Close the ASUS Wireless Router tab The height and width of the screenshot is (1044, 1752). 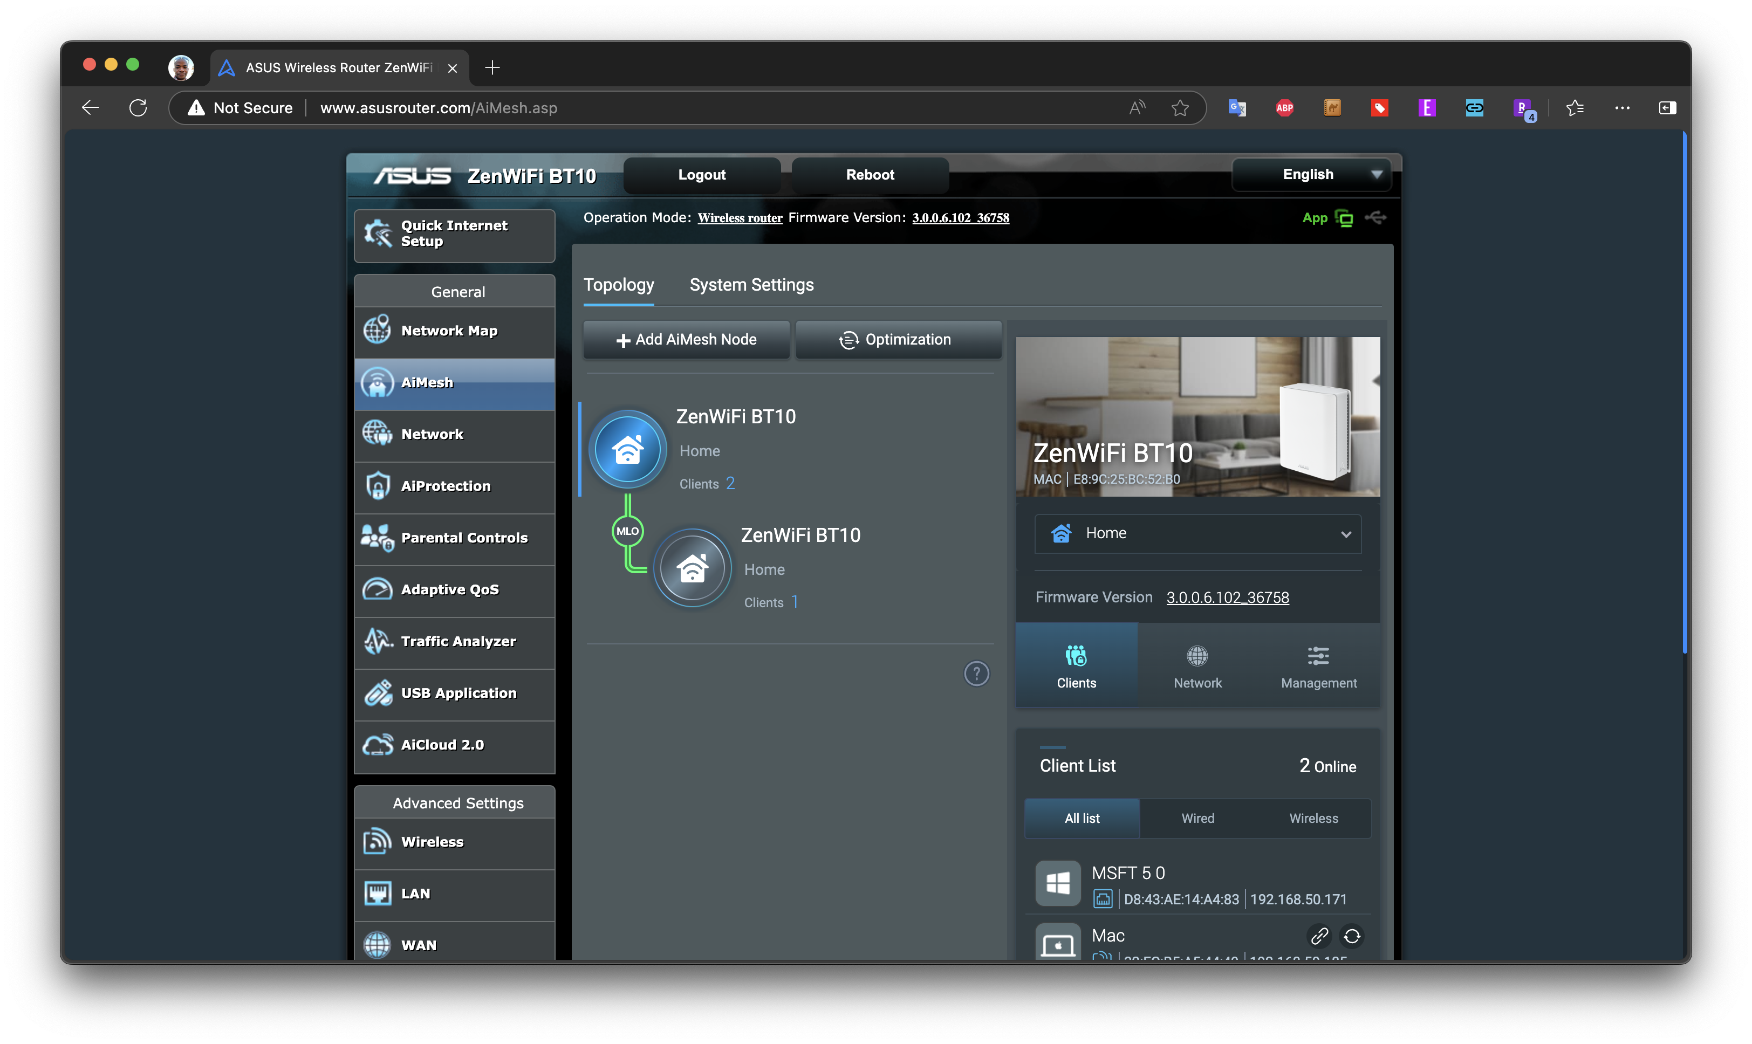coord(453,68)
